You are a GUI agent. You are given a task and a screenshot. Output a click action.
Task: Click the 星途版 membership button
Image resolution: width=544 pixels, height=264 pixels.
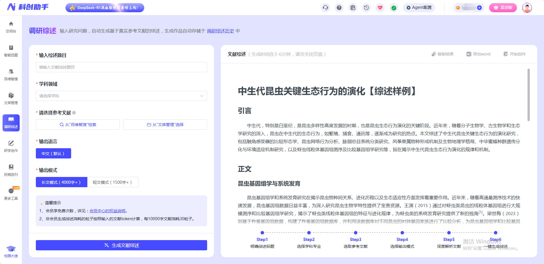click(503, 8)
